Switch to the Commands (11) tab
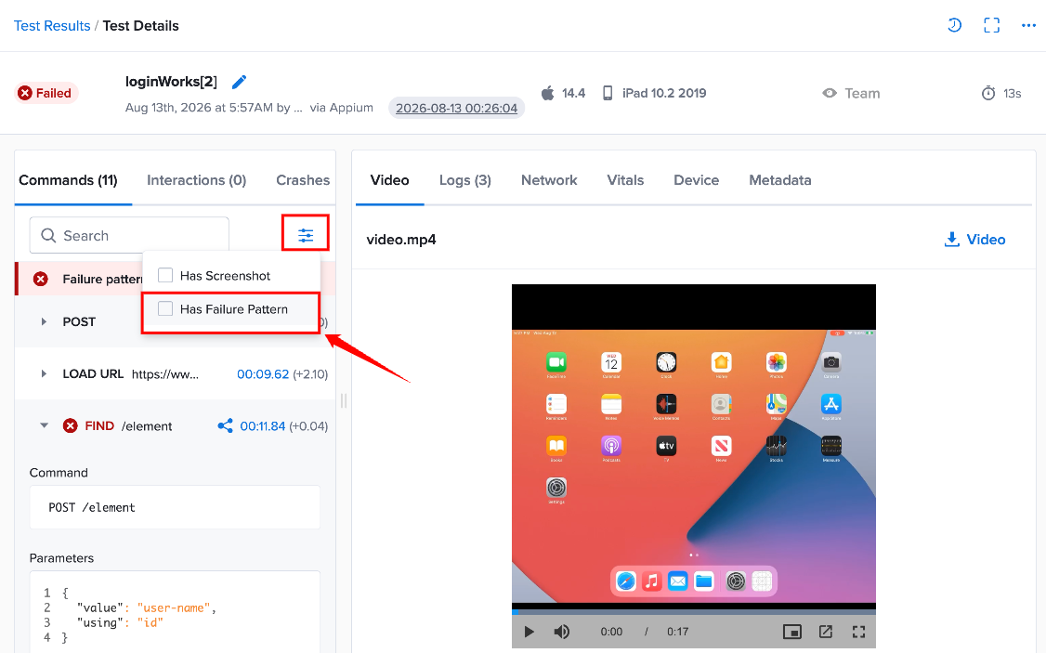1046x653 pixels. [68, 180]
